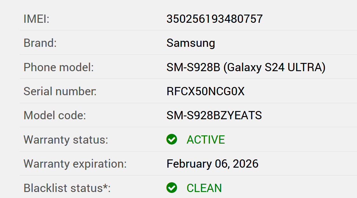
Task: Click the Phone model label
Action: tap(59, 67)
